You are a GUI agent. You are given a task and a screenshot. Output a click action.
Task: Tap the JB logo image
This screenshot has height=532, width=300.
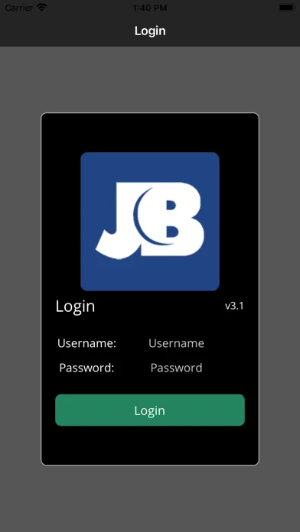click(150, 222)
